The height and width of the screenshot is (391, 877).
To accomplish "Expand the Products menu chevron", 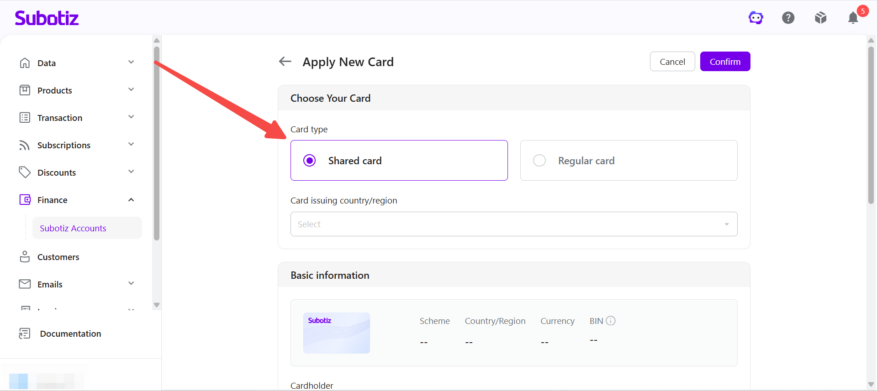I will (x=131, y=89).
